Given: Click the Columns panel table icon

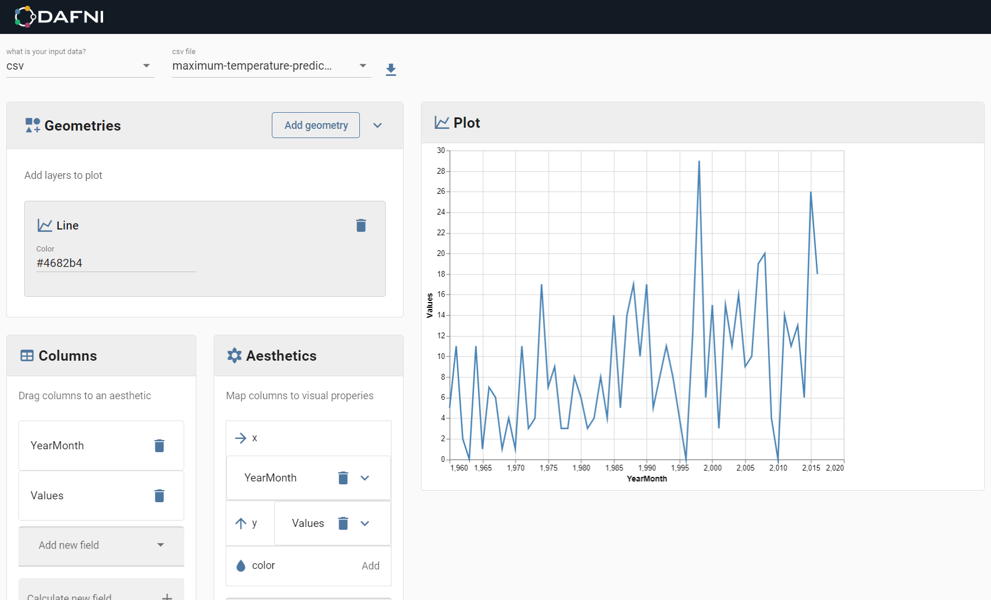Looking at the screenshot, I should coord(26,356).
